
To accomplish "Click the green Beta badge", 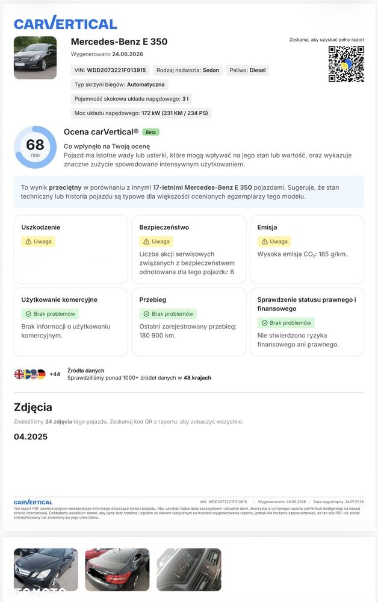I will (x=150, y=132).
